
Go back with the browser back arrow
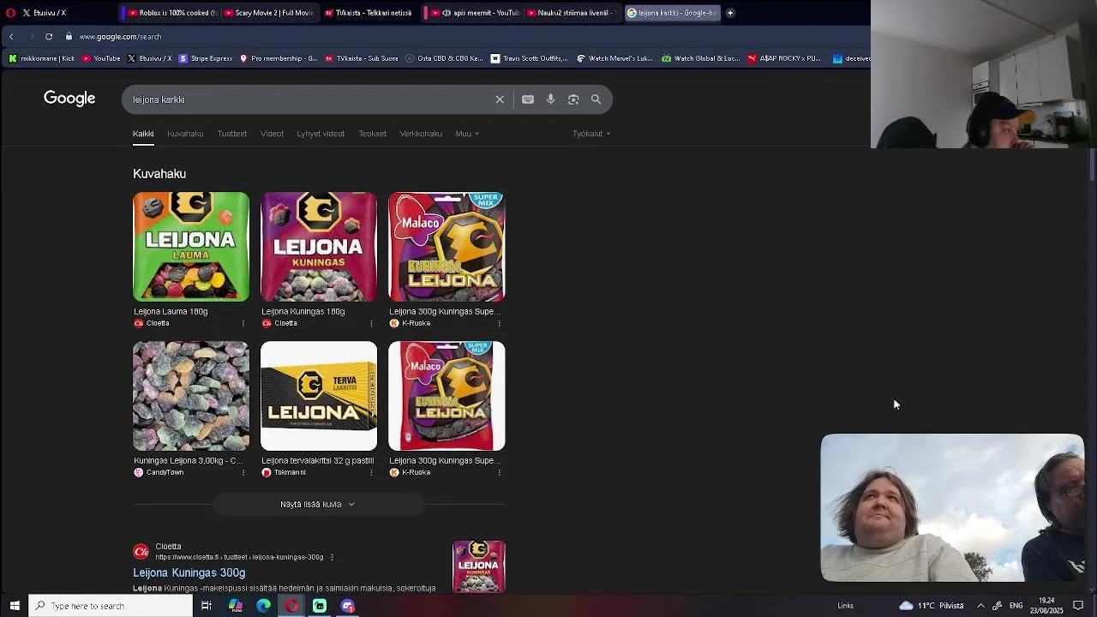[11, 37]
